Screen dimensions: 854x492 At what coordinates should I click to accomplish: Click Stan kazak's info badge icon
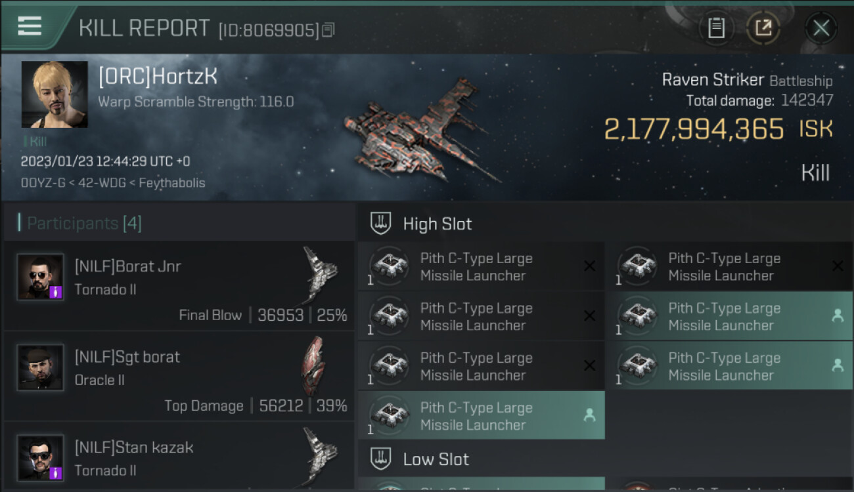tap(56, 472)
